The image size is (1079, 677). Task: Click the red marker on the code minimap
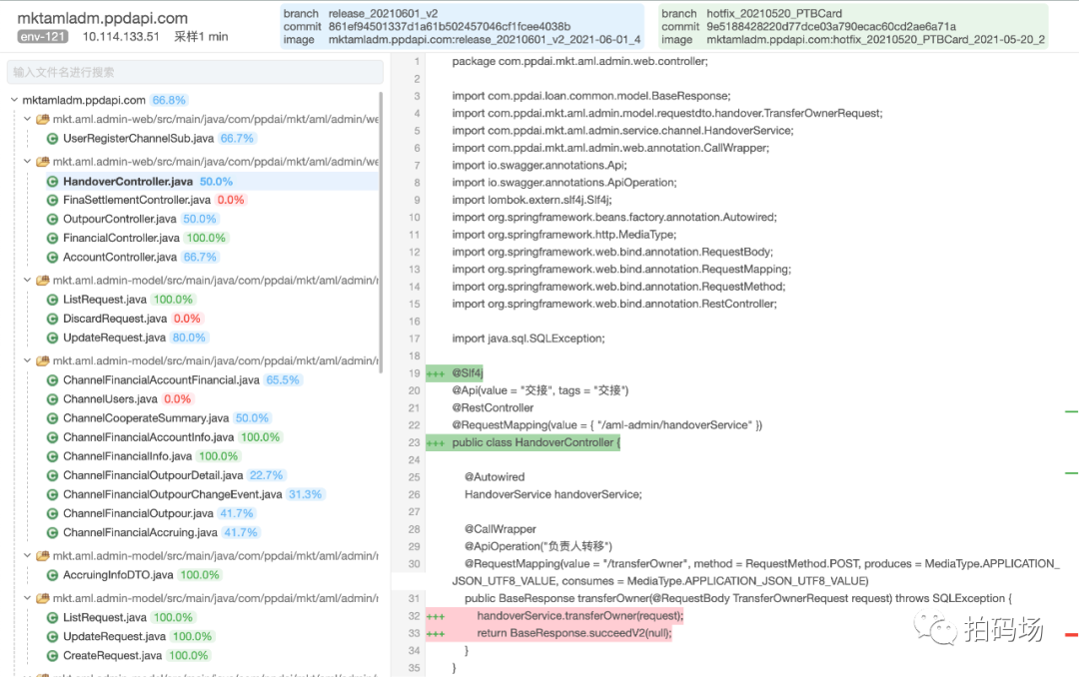pyautogui.click(x=1071, y=635)
